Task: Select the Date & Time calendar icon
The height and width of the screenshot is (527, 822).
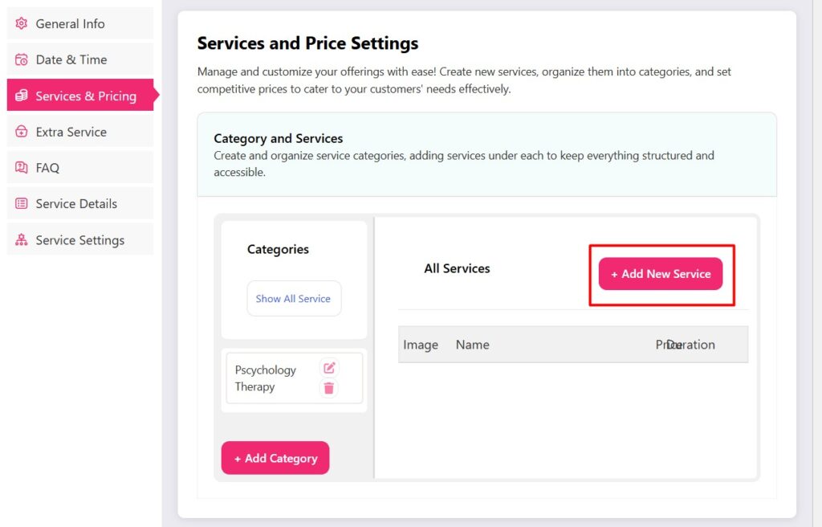Action: [x=22, y=59]
